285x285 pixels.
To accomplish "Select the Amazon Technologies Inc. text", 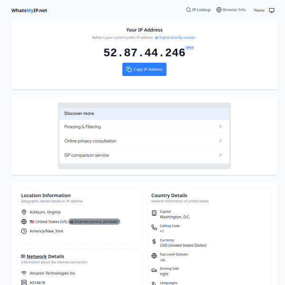I will tap(53, 273).
